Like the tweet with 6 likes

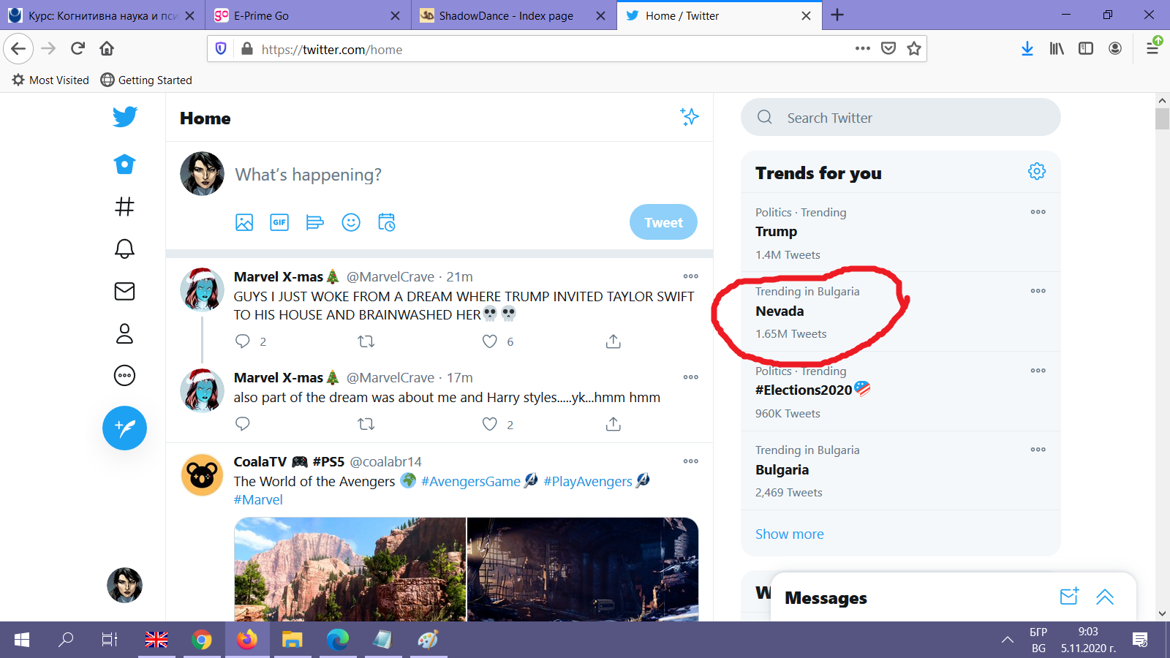tap(490, 341)
